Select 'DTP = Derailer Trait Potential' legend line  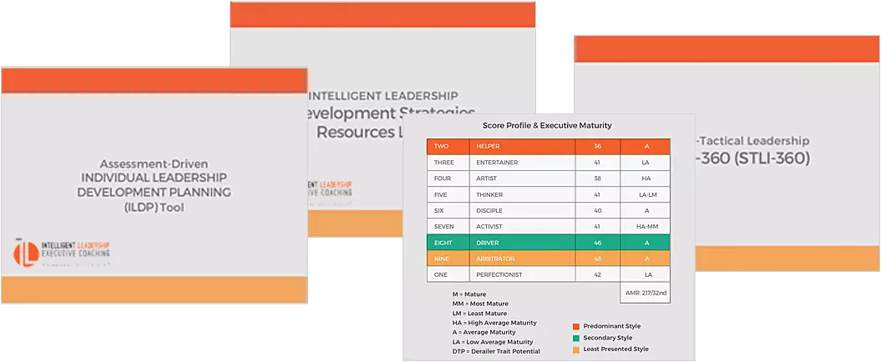point(496,351)
